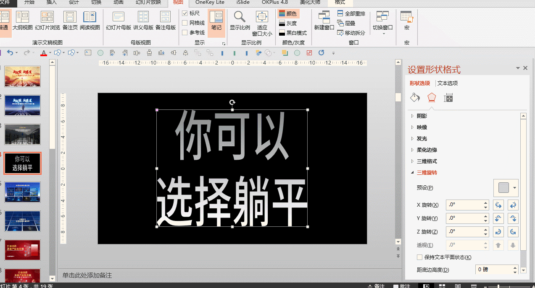
Task: Open the 格式 (Format) tab
Action: 340,3
